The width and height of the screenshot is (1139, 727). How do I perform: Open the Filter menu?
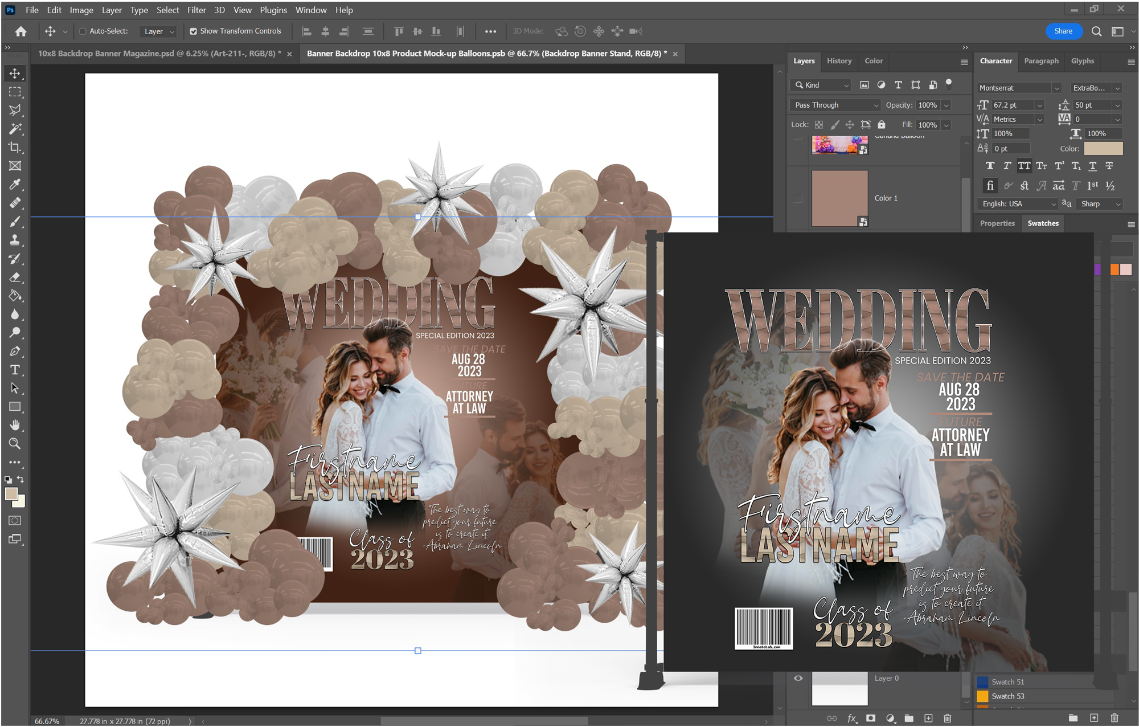196,10
